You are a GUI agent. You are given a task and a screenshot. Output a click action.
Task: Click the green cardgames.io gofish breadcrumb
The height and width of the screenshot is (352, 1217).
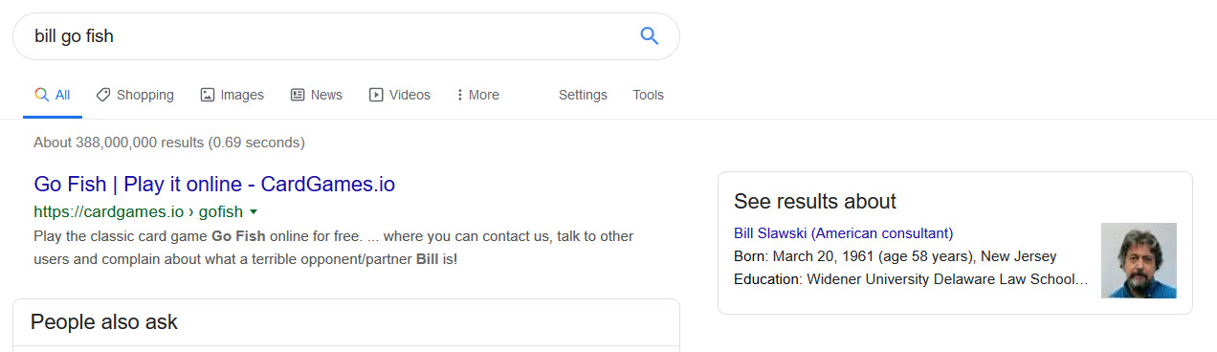(139, 211)
